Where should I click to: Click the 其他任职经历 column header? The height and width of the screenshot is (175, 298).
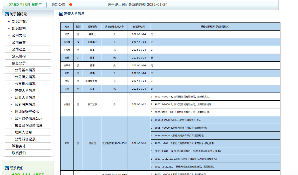(215, 27)
